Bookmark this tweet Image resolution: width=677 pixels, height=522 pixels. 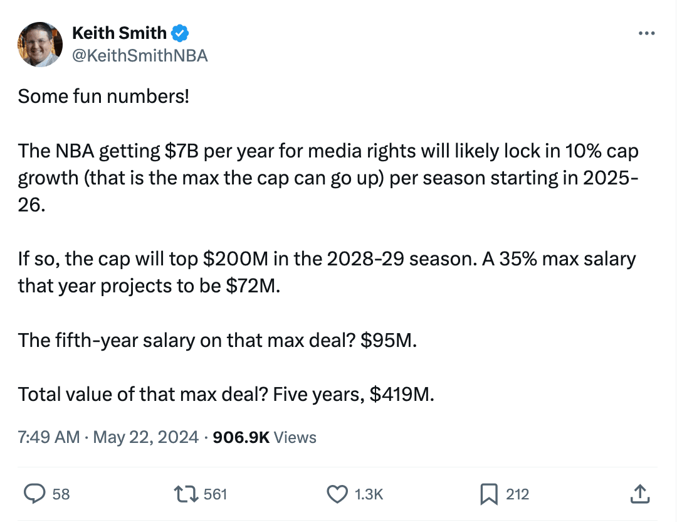489,494
